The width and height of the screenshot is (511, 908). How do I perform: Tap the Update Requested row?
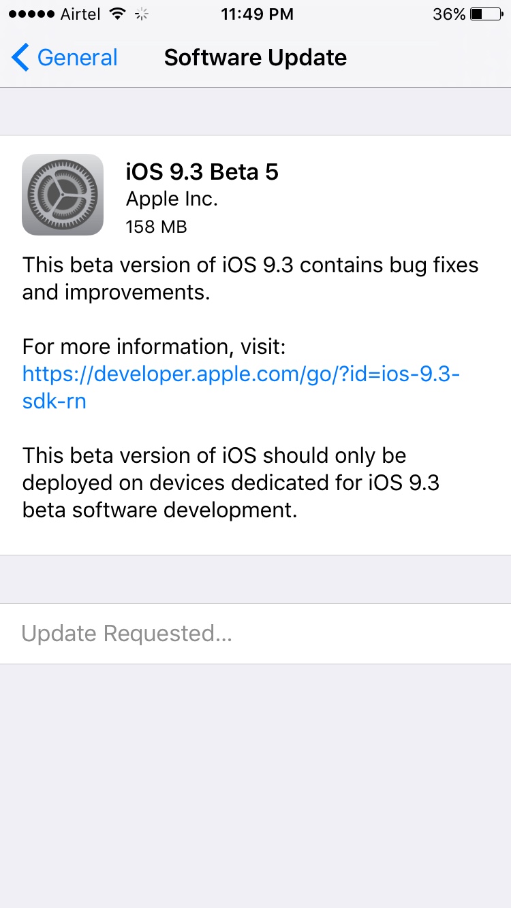click(255, 634)
